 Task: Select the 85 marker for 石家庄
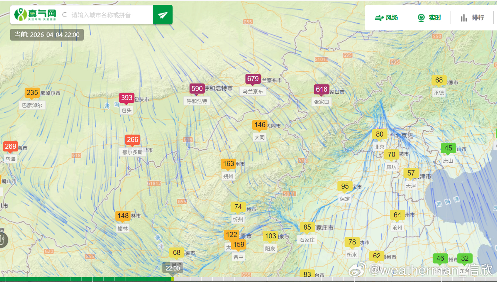[307, 227]
